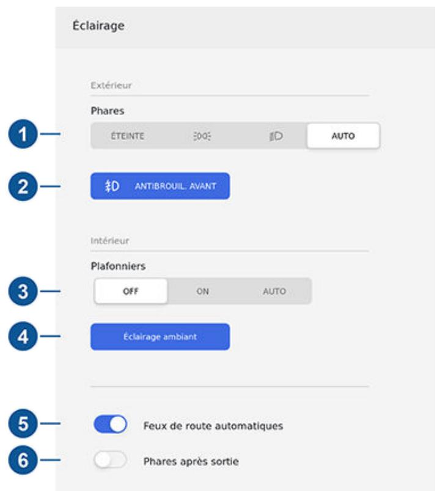Click the fog lamp icon on Antibrouil. avant
Viewport: 437px width, 491px height.
pos(112,186)
